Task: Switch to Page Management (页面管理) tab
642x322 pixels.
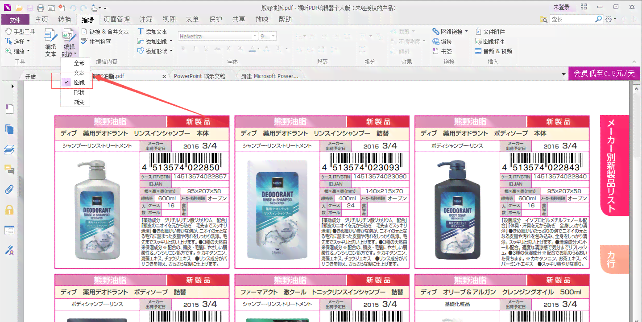Action: point(117,19)
